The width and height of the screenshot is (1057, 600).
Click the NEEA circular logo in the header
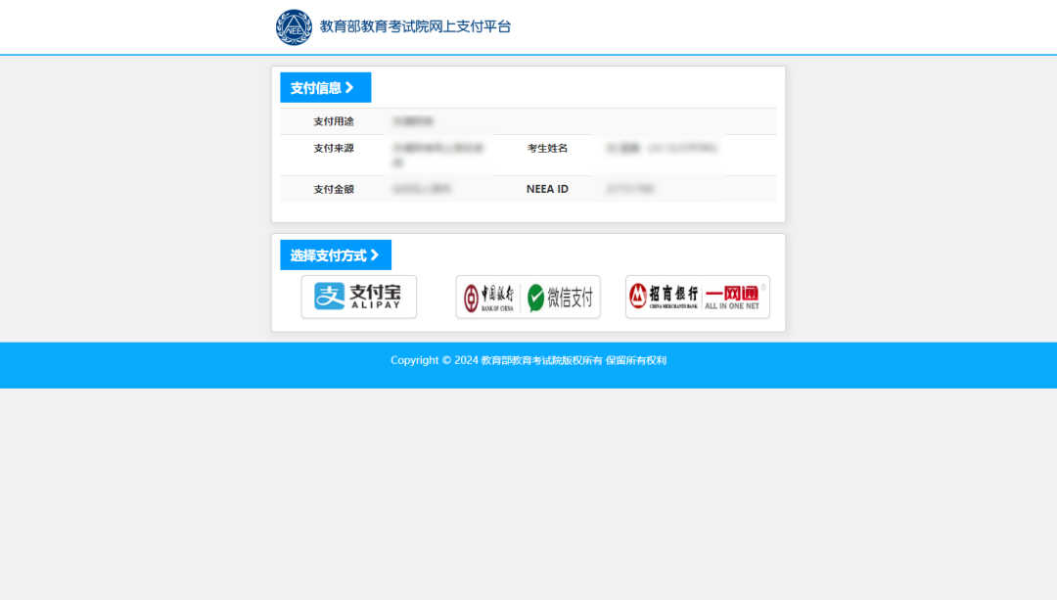click(x=294, y=27)
